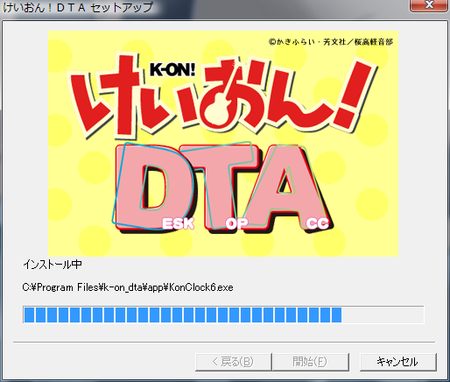This screenshot has width=450, height=382.
Task: Click the disabled 開始(F) button
Action: (x=311, y=362)
